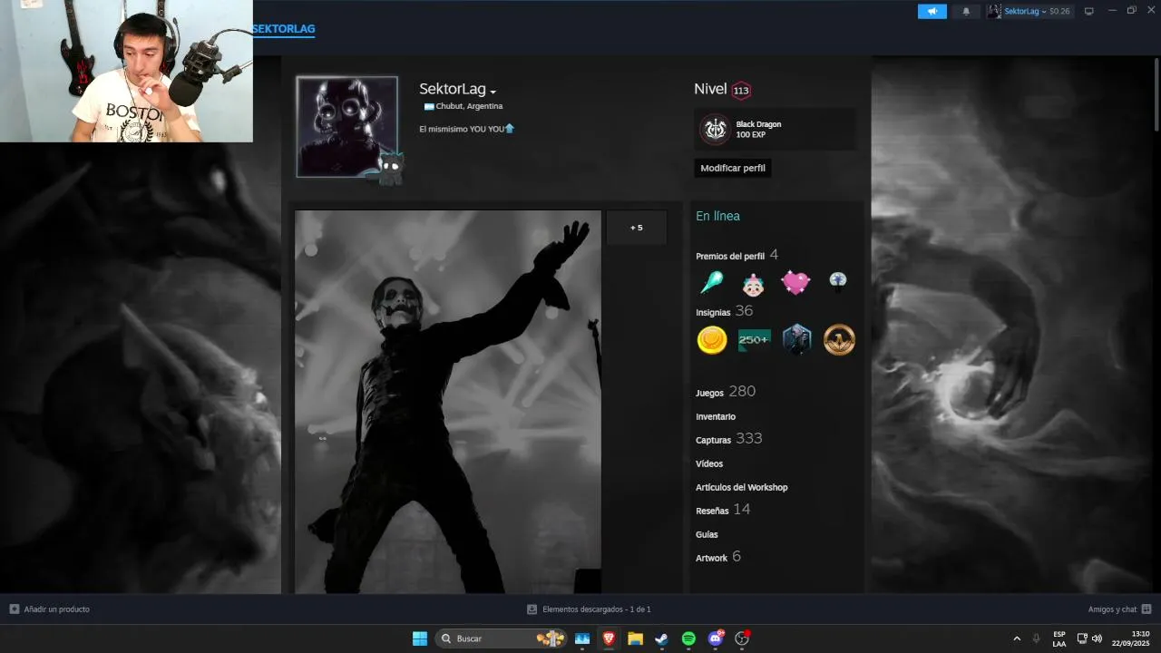Screen dimensions: 1161x653
Task: Open Brave browser from taskbar
Action: click(609, 638)
